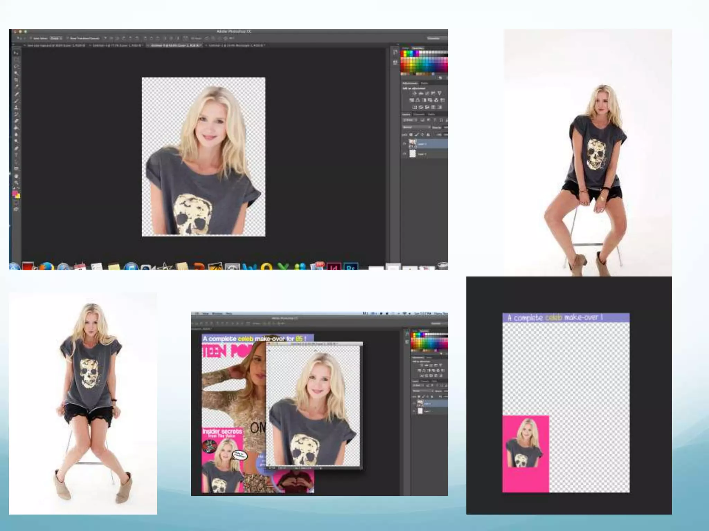This screenshot has width=709, height=531.
Task: Hide the selected top layer's eye icon
Action: click(404, 144)
